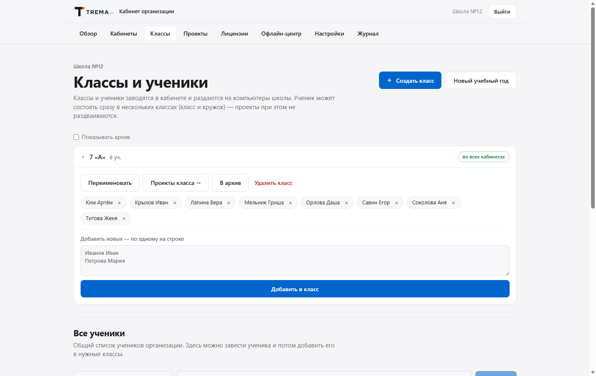Open the Обзор tab

tap(88, 34)
